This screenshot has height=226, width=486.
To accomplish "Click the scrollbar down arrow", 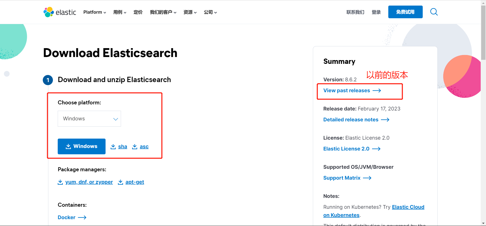I will [483, 223].
